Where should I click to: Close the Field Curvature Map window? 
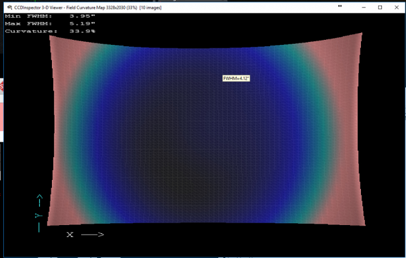(396, 8)
